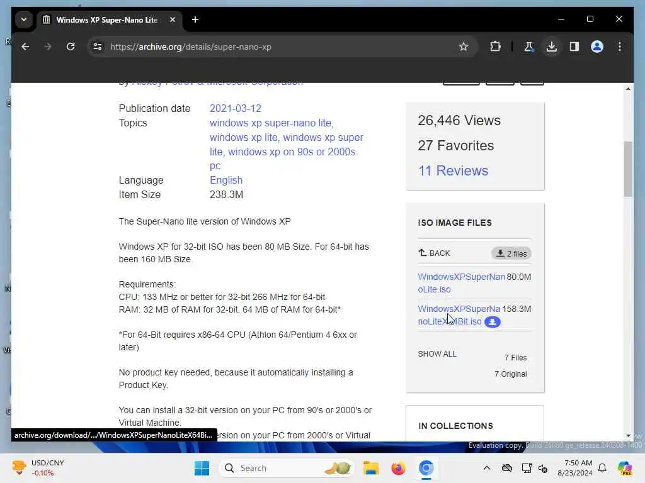The height and width of the screenshot is (483, 645).
Task: Click the volume muted tray icon
Action: pyautogui.click(x=544, y=468)
